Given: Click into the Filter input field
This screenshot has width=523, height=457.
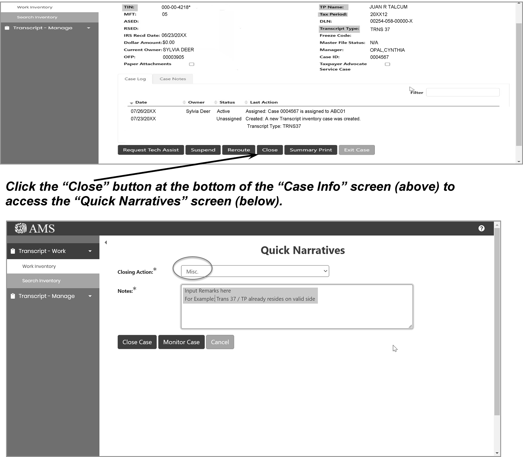Looking at the screenshot, I should coord(463,92).
